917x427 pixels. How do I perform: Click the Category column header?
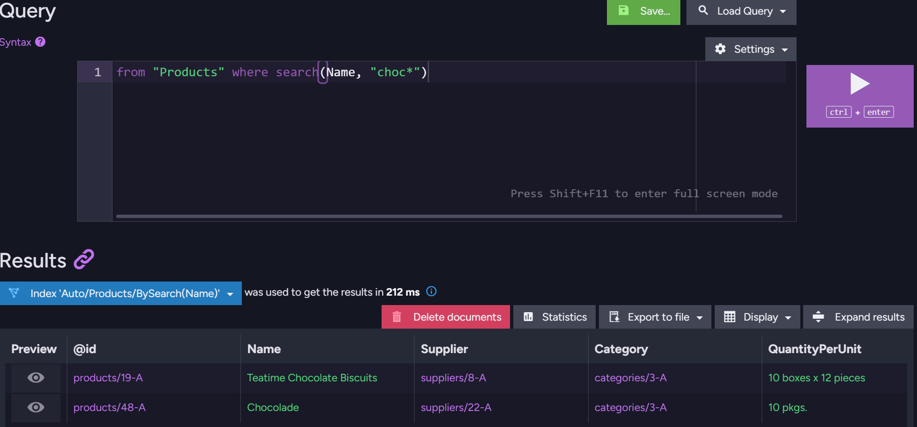[x=621, y=349]
